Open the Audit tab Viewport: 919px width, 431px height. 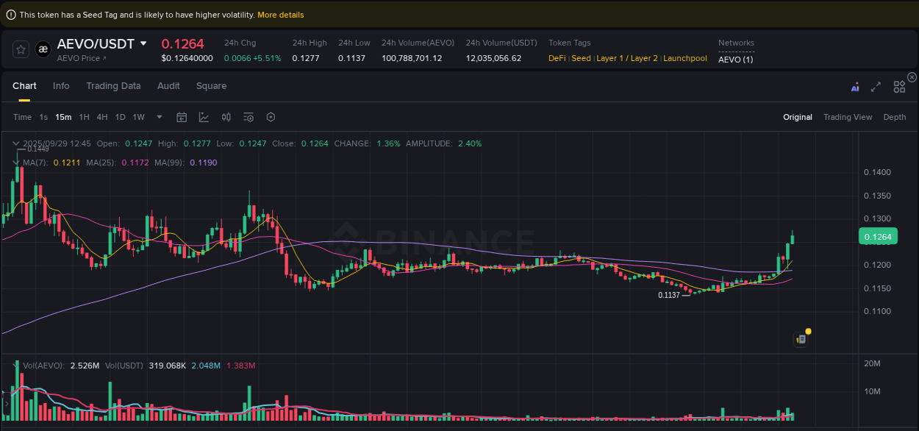tap(168, 86)
